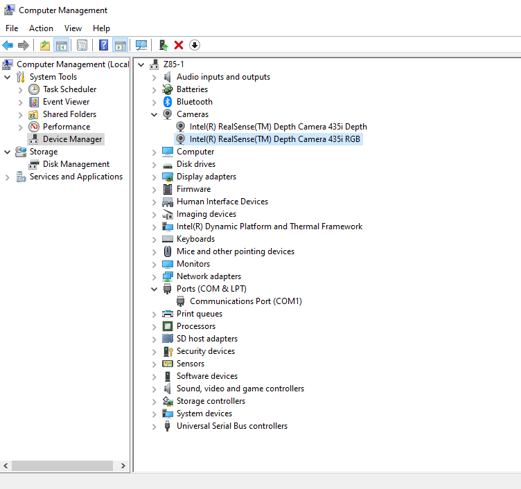Screen dimensions: 521x489
Task: Click the Security devices key icon
Action: [168, 351]
